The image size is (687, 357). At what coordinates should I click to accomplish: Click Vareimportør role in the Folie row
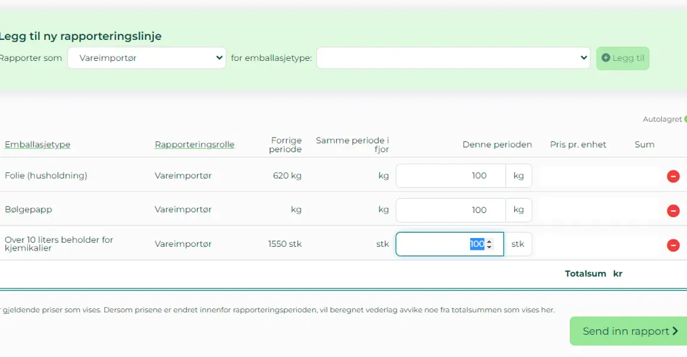tap(183, 176)
